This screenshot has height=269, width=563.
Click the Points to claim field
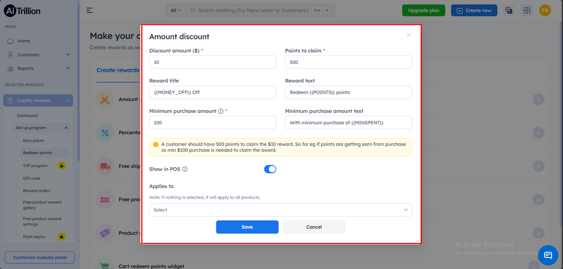(348, 62)
